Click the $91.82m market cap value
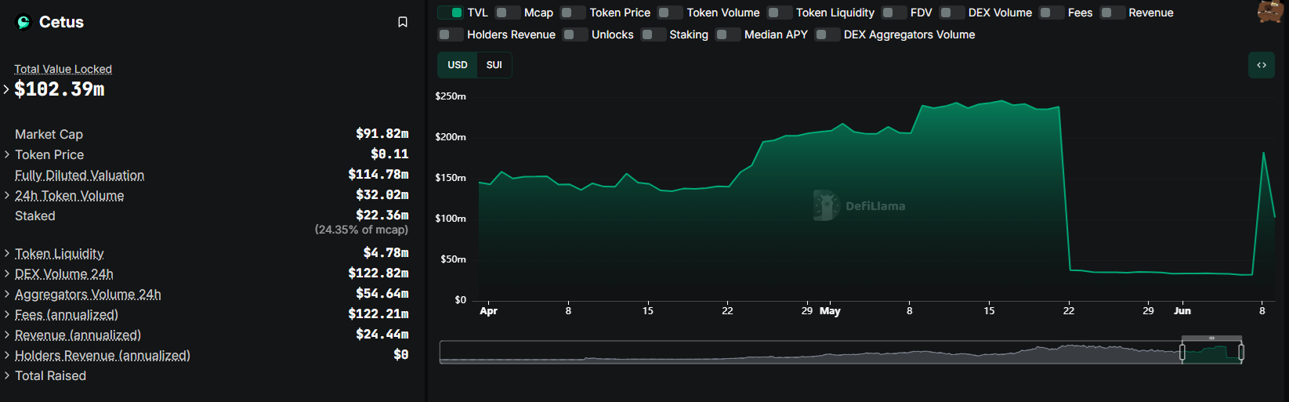1289x402 pixels. (382, 134)
